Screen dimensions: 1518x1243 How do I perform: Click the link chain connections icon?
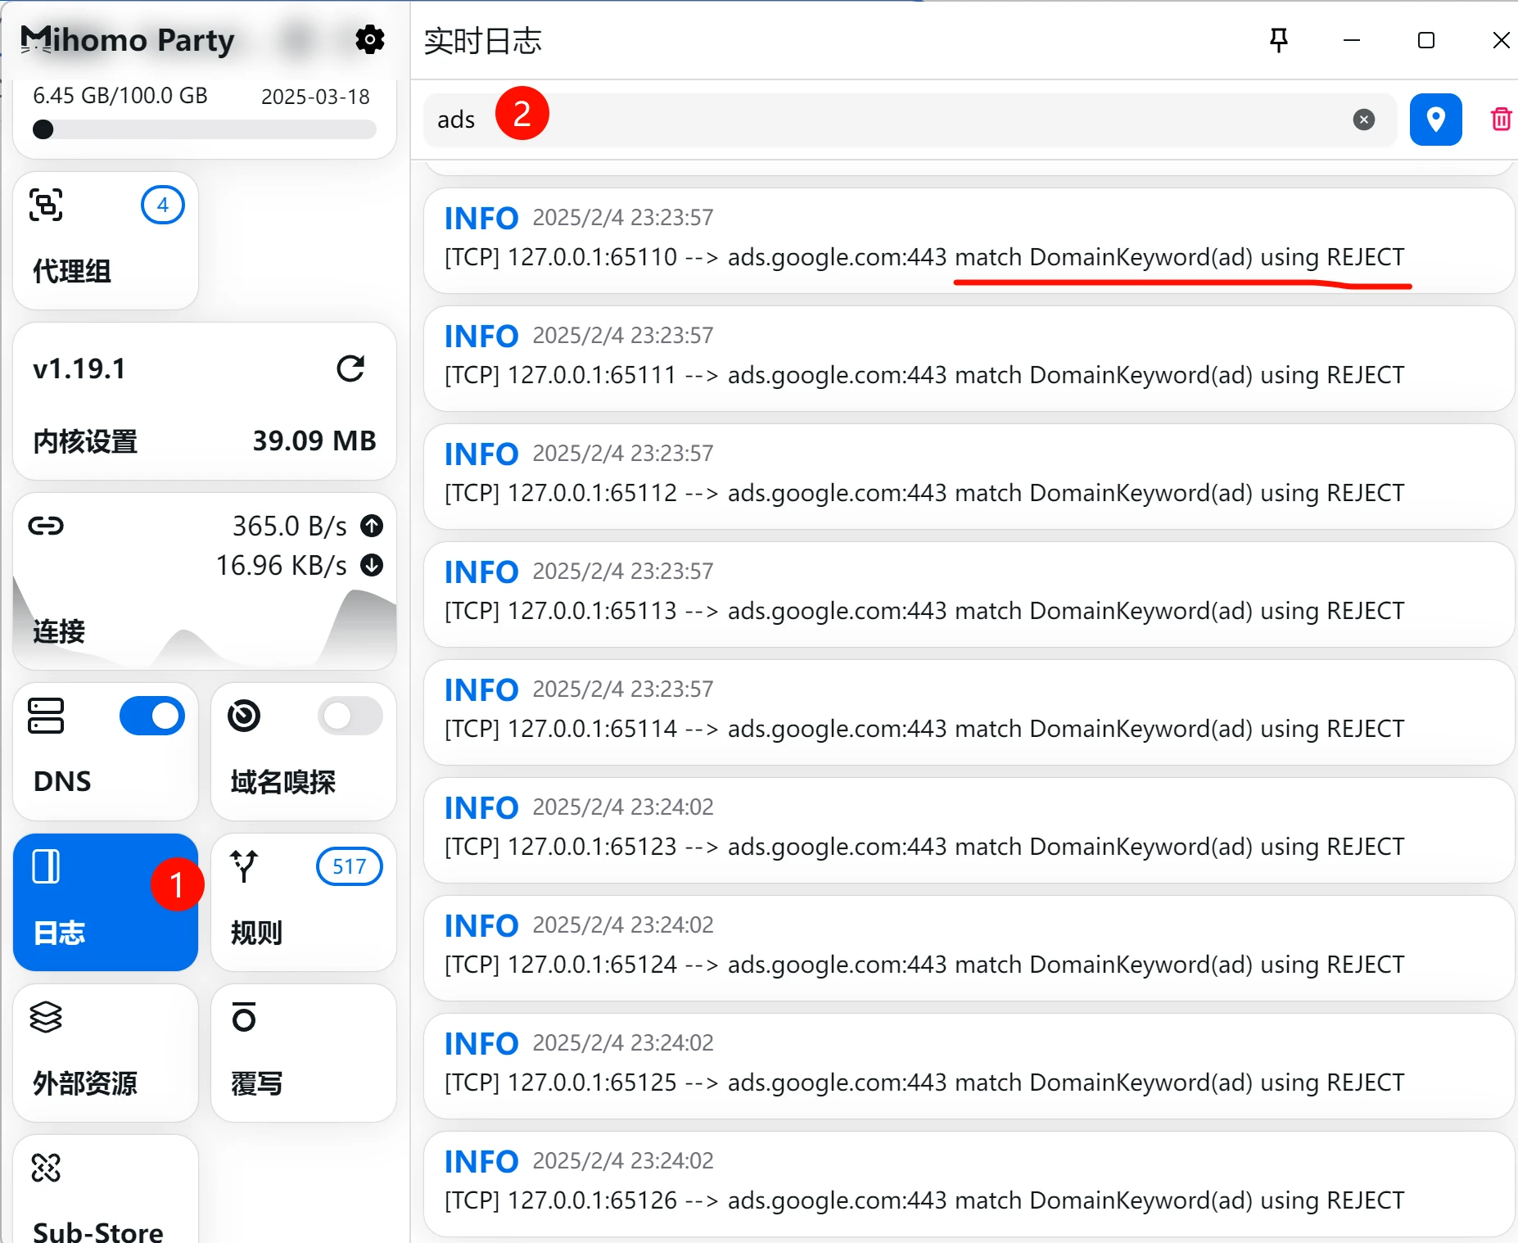[x=46, y=526]
